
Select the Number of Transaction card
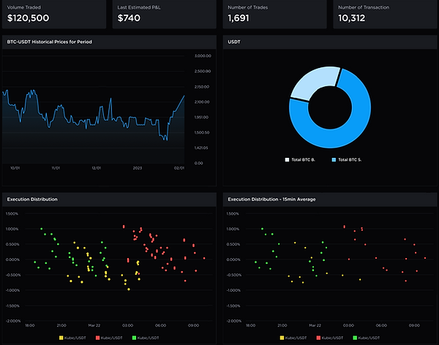point(385,14)
